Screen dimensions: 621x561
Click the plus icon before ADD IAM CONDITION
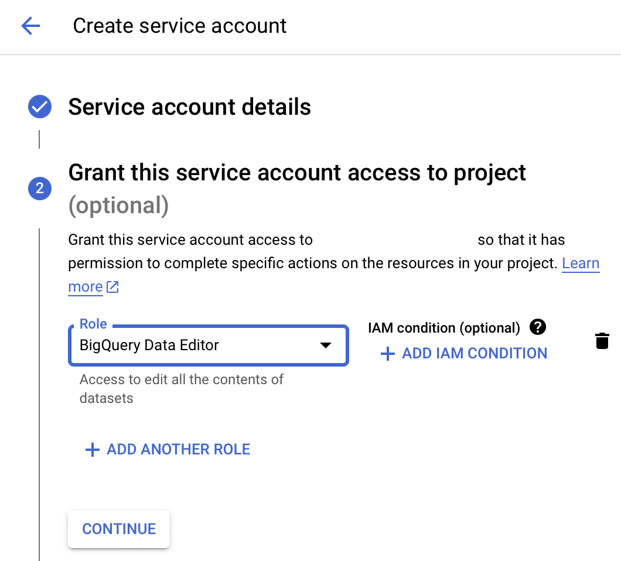pyautogui.click(x=388, y=353)
